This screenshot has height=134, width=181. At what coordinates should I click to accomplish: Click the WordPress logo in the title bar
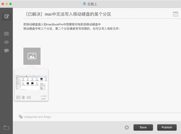click(x=84, y=4)
